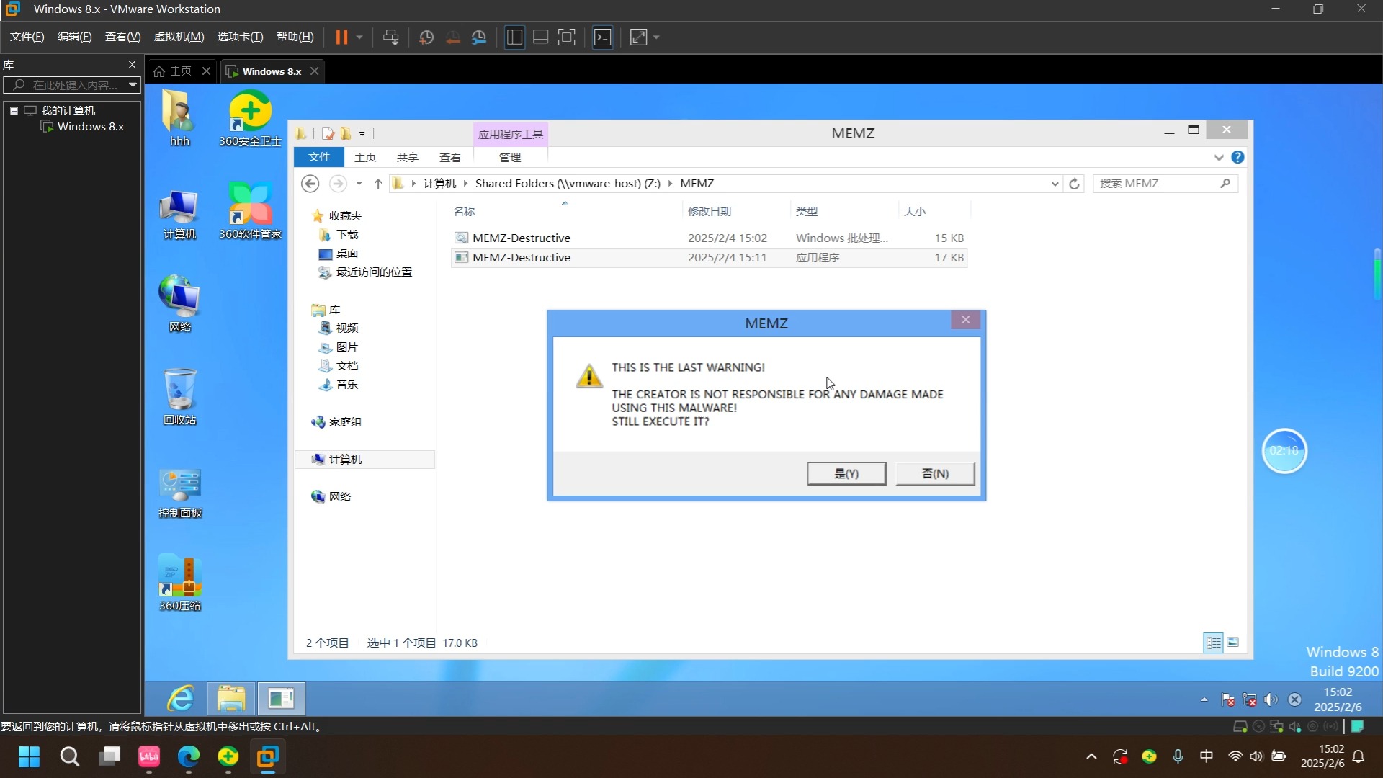Collapse the 我的计算机 tree node
Viewport: 1383px width, 778px height.
[x=14, y=111]
